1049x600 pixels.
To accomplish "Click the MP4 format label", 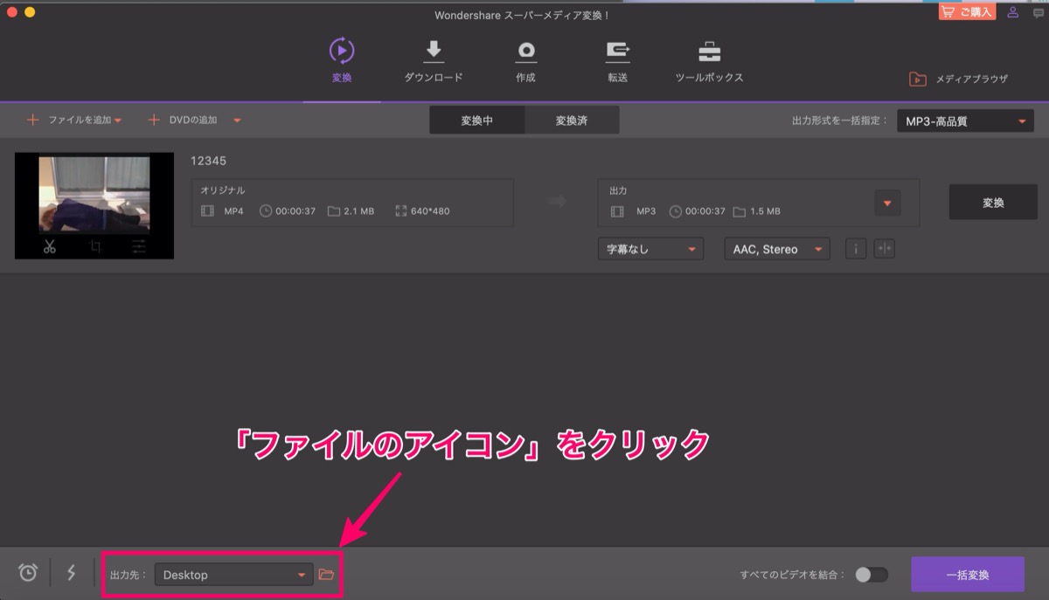I will coord(233,211).
